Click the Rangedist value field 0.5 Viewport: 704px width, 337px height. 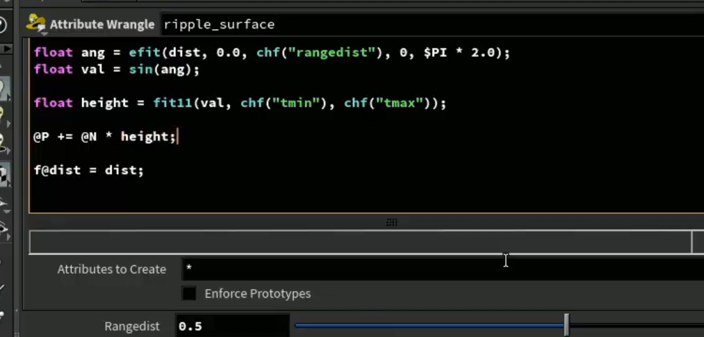point(232,326)
